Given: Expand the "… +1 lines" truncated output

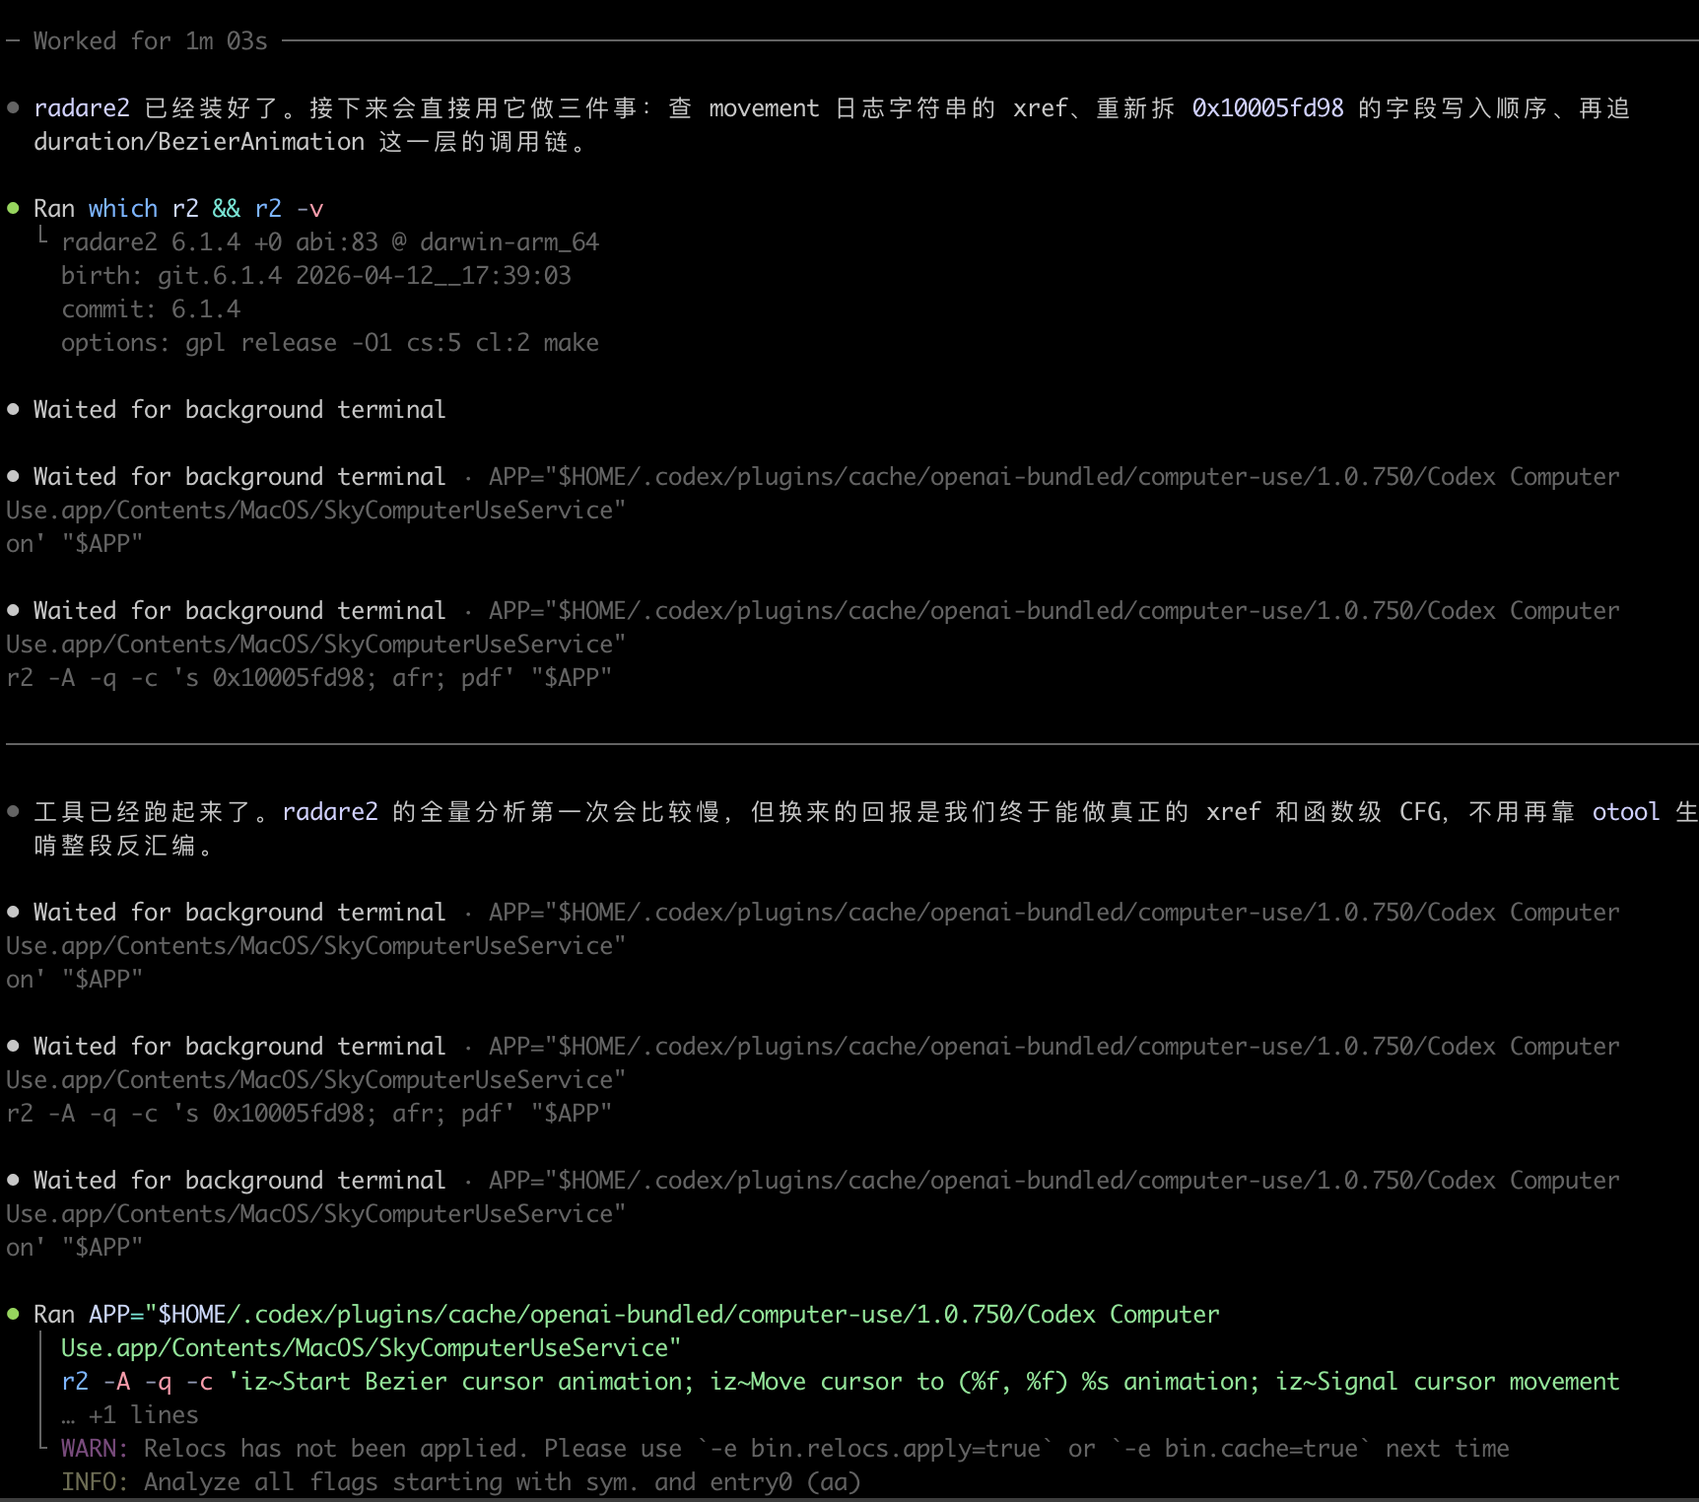Looking at the screenshot, I should [130, 1415].
